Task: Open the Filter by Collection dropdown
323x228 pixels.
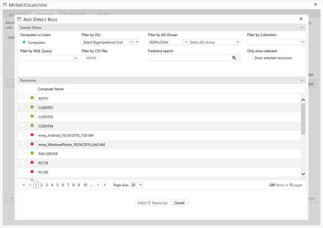Action: pos(302,42)
